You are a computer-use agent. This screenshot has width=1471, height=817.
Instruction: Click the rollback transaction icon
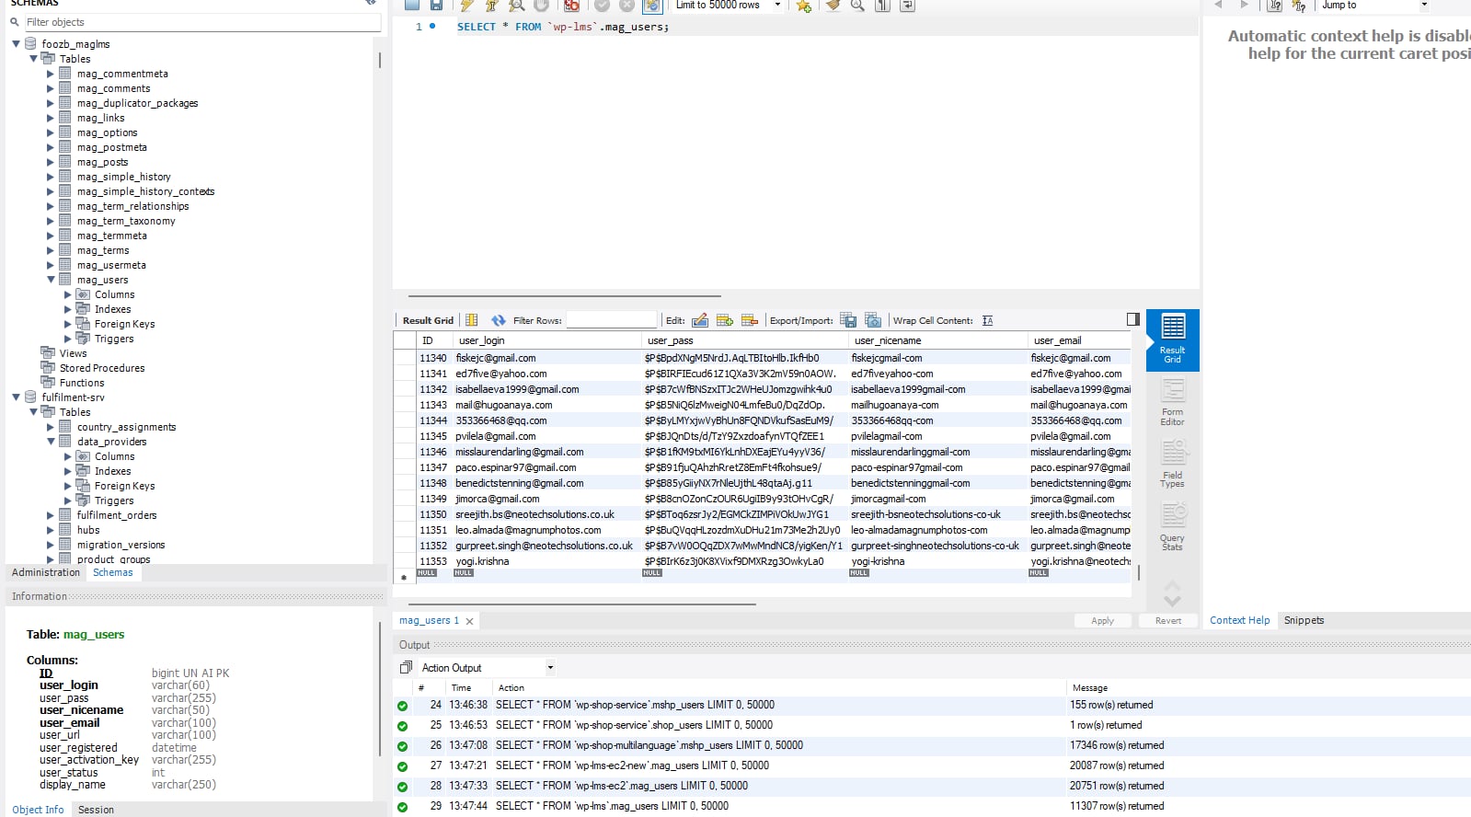626,5
